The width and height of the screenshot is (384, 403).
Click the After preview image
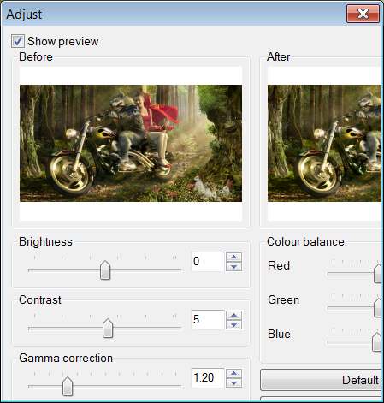(325, 143)
